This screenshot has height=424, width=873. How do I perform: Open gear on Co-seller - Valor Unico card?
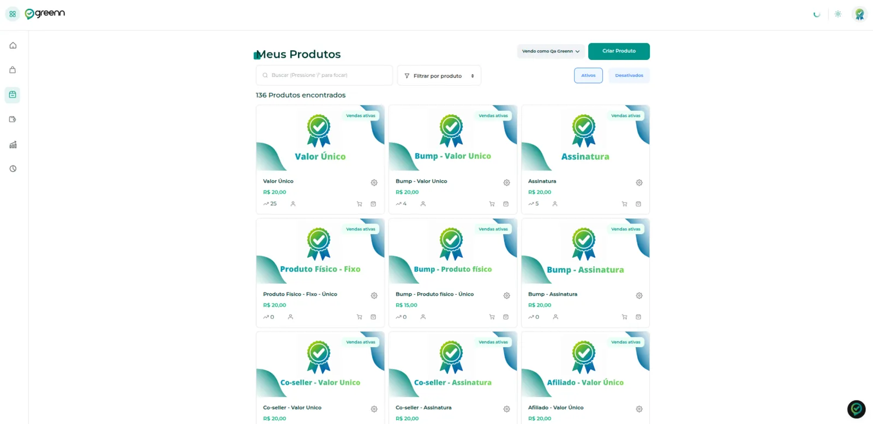[x=374, y=409]
